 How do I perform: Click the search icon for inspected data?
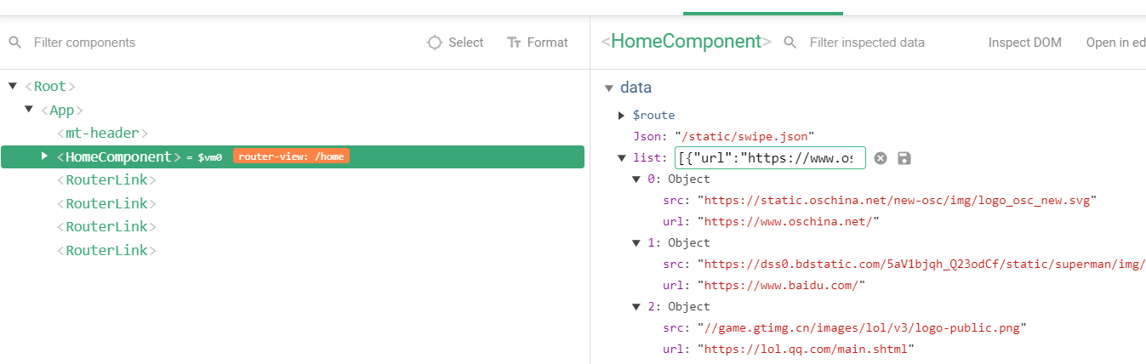click(x=790, y=43)
